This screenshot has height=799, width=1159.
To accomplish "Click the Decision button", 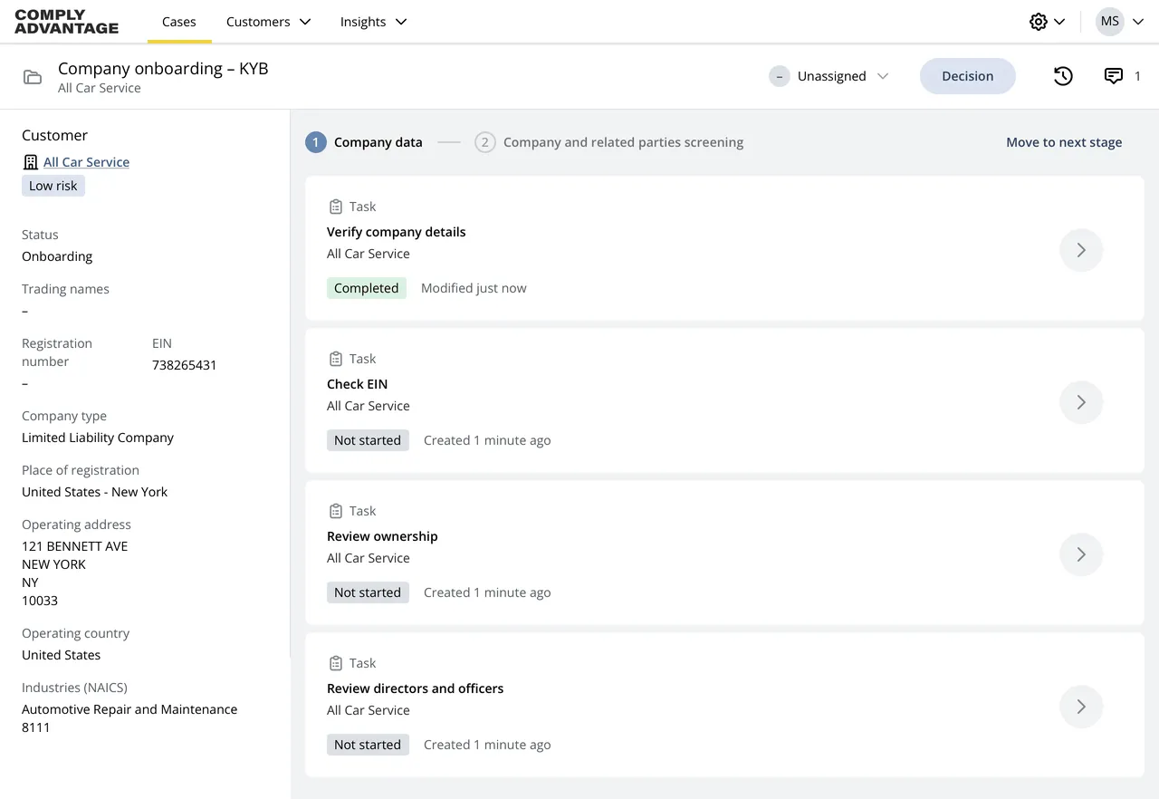I will click(967, 76).
